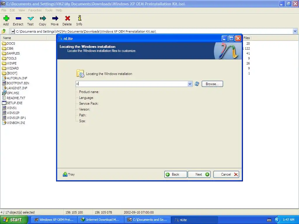The height and width of the screenshot is (224, 299).
Task: Select the AUTORUN.INF file
Action: point(15,78)
